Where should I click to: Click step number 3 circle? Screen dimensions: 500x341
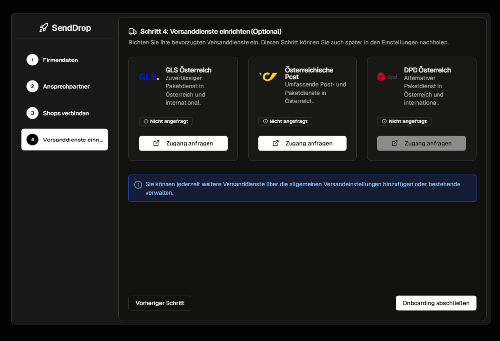coord(32,113)
